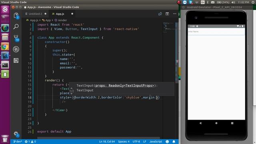Open the TeamViewer tray indicator

point(185,2)
